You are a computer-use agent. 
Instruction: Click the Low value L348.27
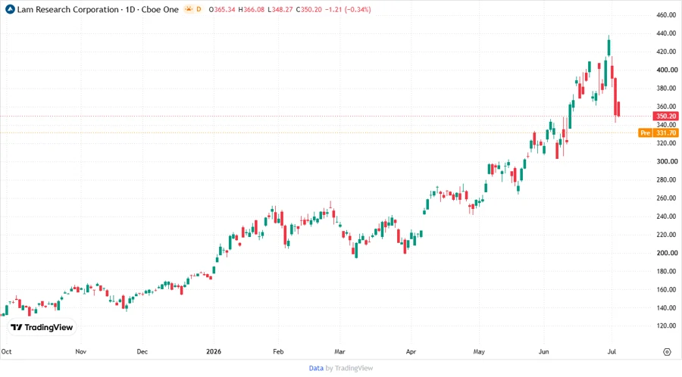[280, 10]
